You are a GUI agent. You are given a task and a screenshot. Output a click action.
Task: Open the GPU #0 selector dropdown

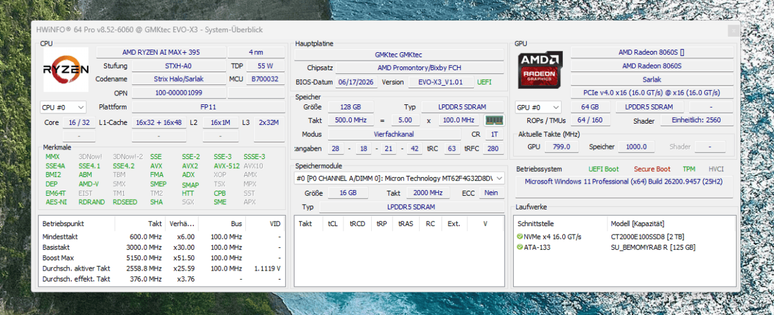point(538,107)
